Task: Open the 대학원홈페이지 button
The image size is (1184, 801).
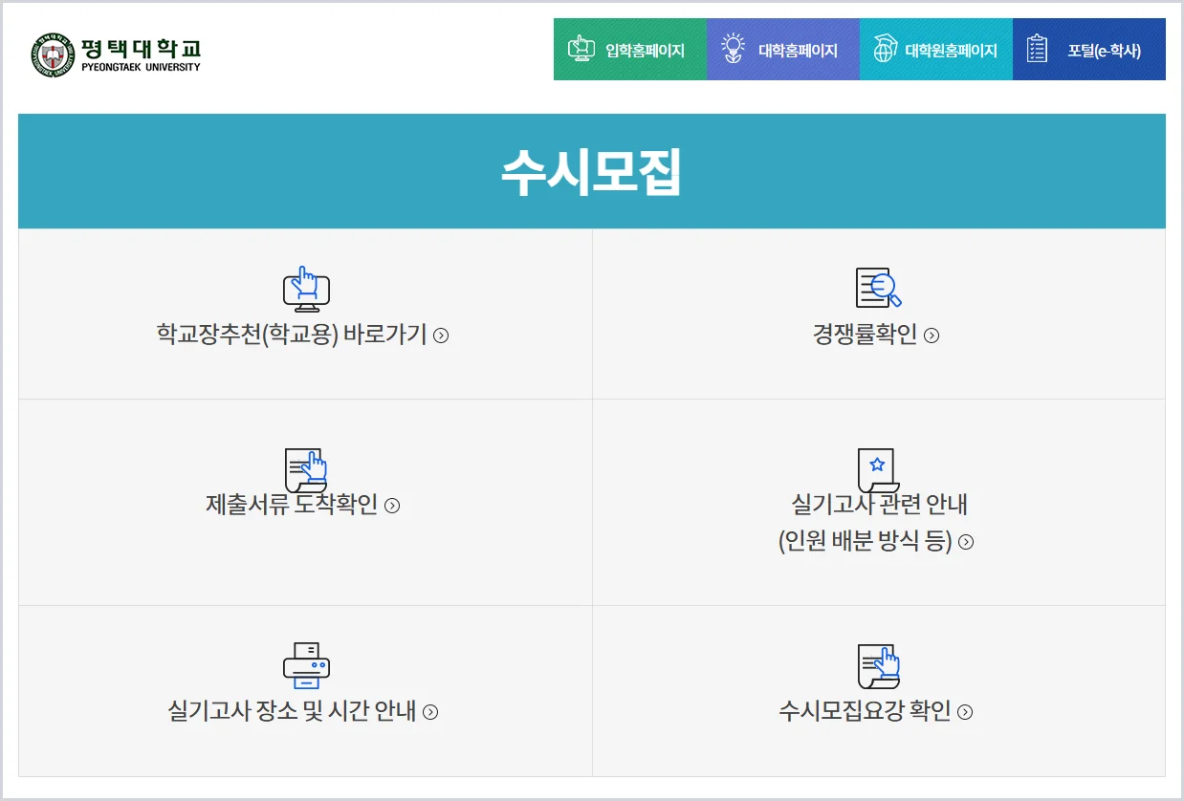Action: [x=936, y=50]
